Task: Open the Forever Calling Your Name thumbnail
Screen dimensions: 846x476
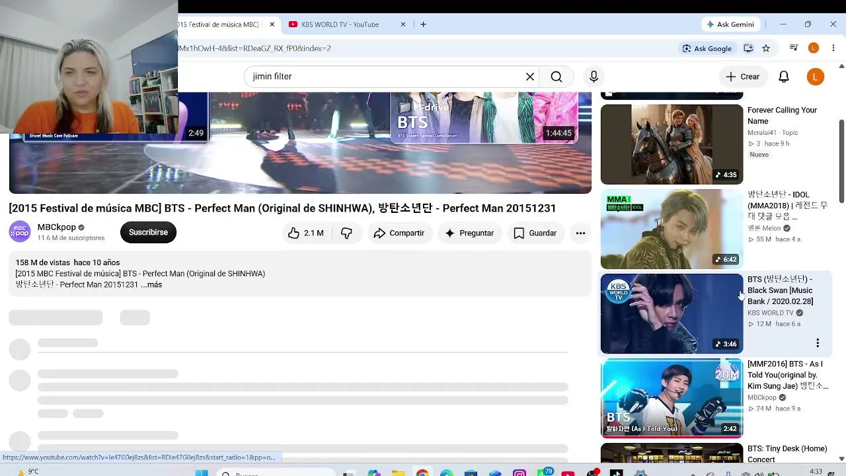Action: (x=672, y=144)
